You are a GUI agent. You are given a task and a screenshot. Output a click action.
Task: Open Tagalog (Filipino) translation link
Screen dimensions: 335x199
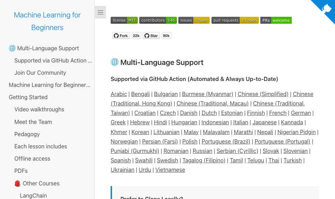coord(204,160)
